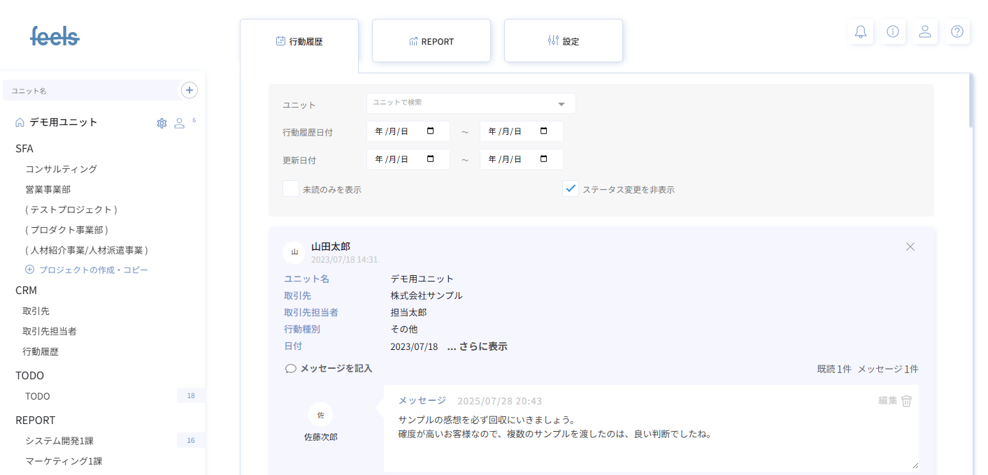This screenshot has height=475, width=988.
Task: Expand details with さらに表示
Action: [478, 346]
